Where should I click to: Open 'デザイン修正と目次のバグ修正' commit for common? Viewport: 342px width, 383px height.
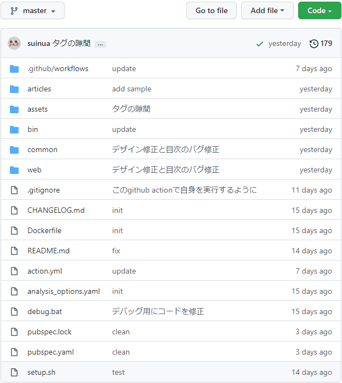166,149
